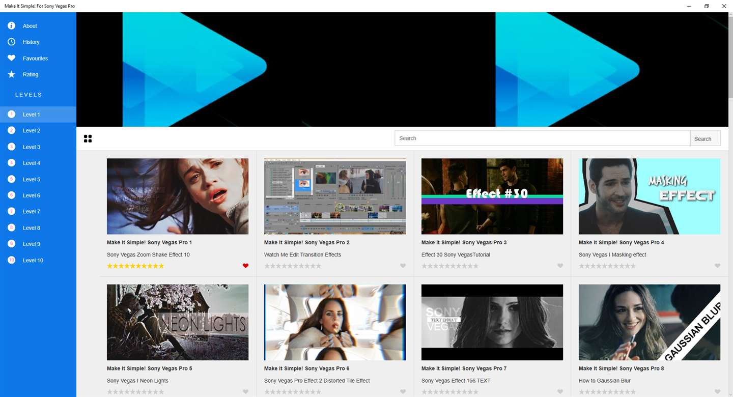Click text Sony Vegas I Neon Lights
The width and height of the screenshot is (733, 397).
click(137, 381)
